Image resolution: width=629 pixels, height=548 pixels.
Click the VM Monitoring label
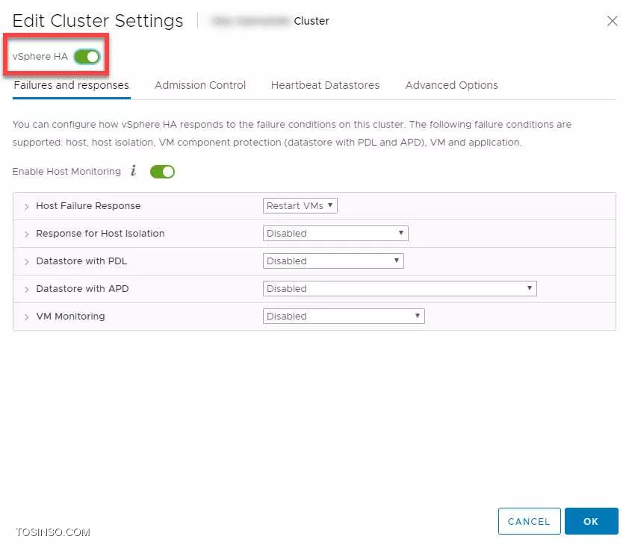click(x=71, y=317)
